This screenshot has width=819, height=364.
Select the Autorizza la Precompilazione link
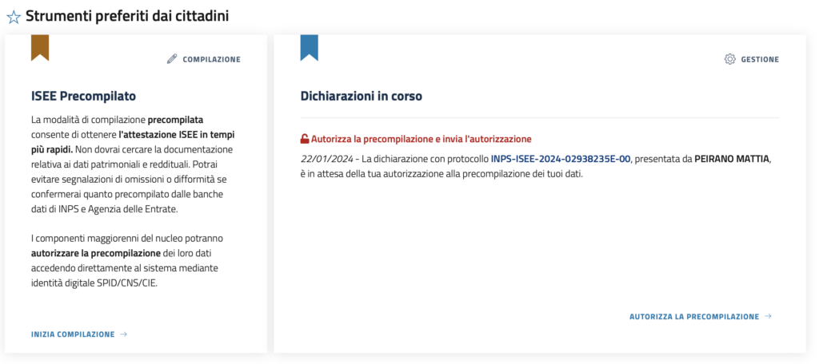click(693, 317)
